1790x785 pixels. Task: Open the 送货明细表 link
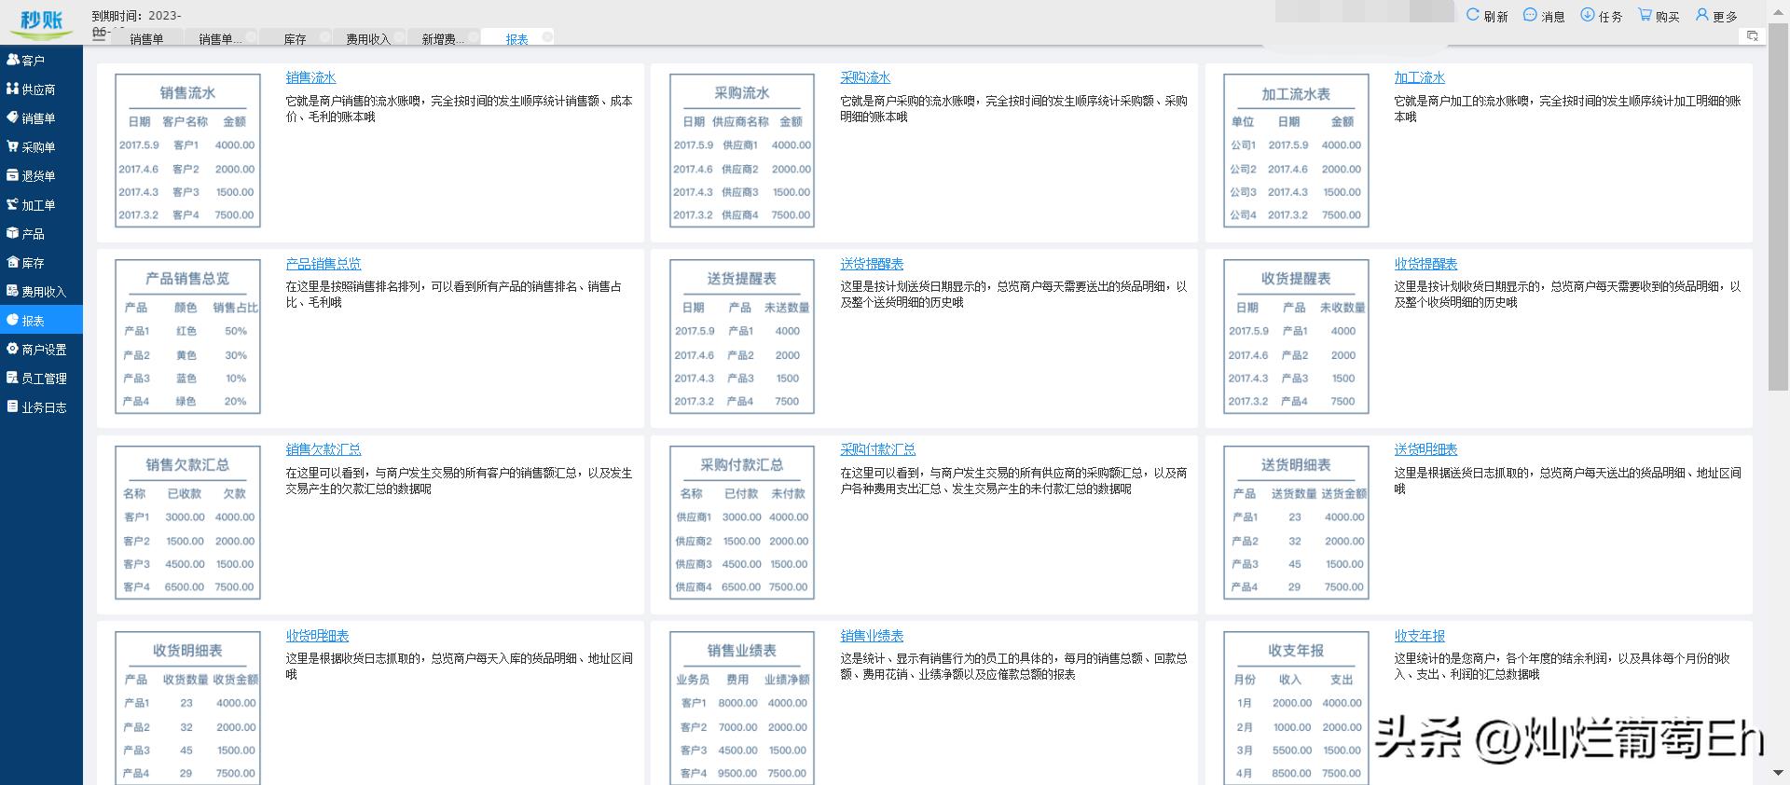pos(1425,450)
